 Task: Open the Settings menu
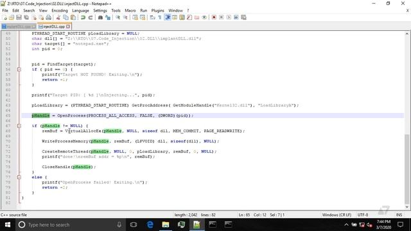pyautogui.click(x=100, y=10)
